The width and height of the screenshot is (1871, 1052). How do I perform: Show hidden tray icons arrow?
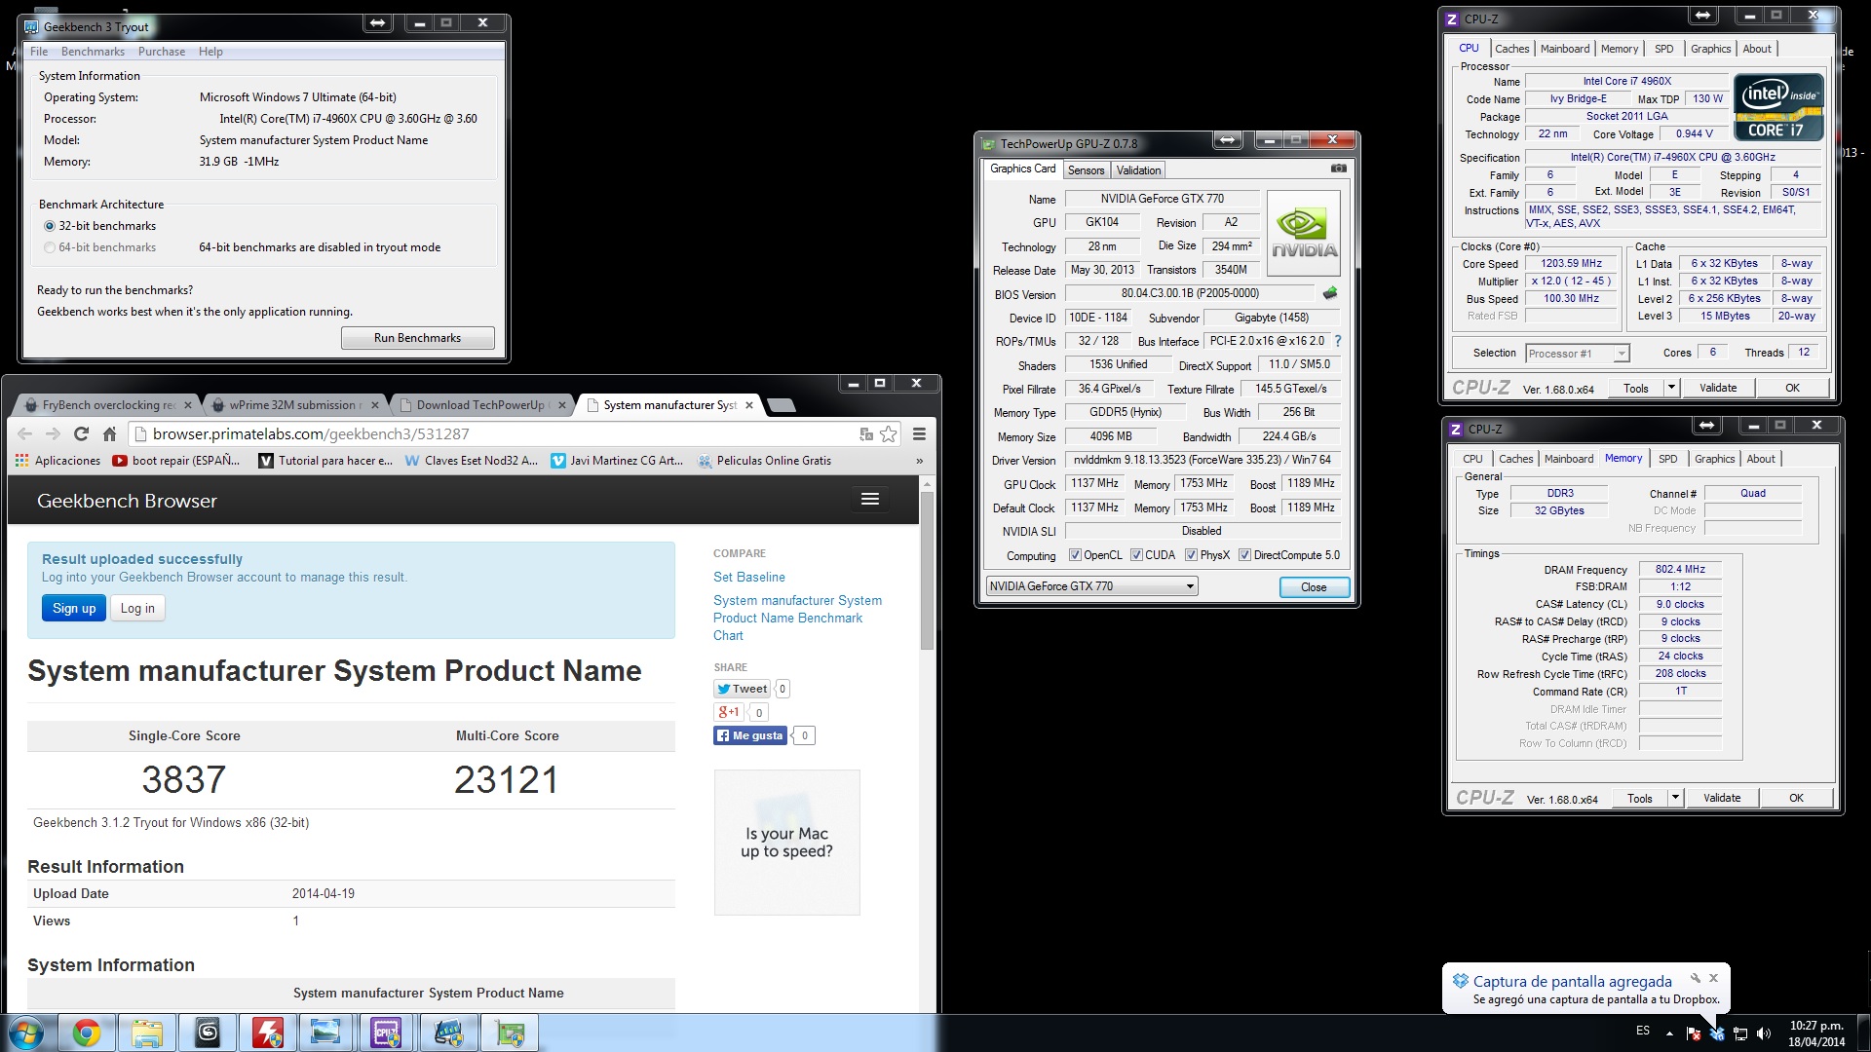coord(1669,1033)
